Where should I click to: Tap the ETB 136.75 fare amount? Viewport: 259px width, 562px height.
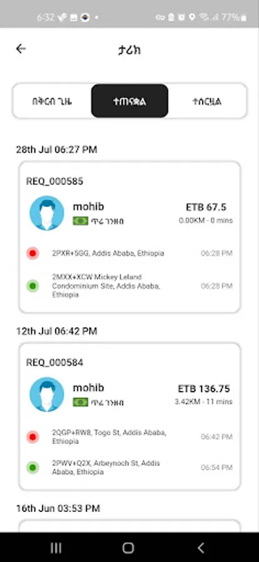(x=204, y=388)
